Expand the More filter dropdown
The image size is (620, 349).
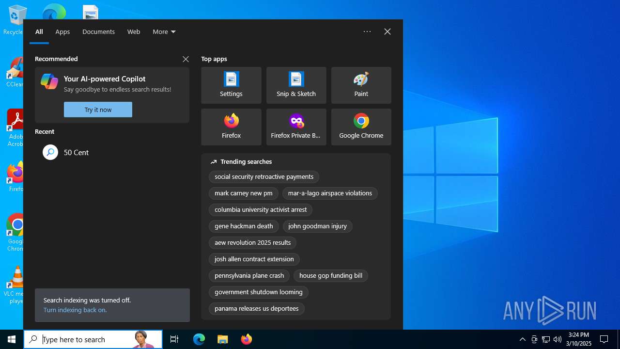tap(164, 32)
